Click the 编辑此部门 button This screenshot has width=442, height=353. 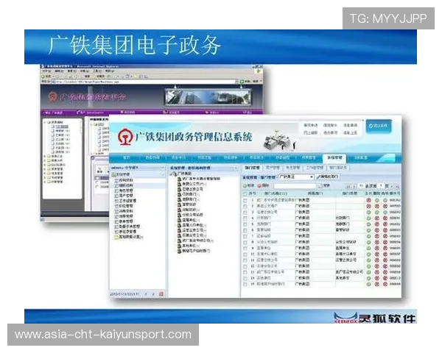click(x=328, y=176)
